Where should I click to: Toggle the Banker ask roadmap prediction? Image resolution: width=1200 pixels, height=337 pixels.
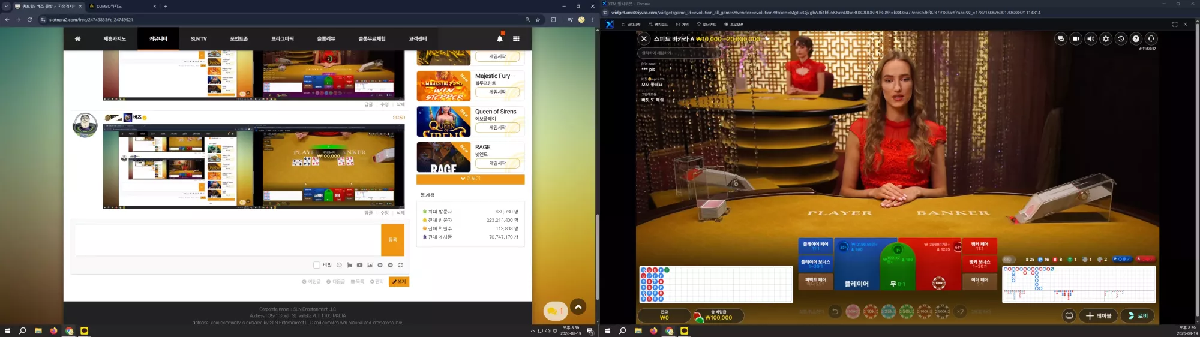click(x=1145, y=259)
